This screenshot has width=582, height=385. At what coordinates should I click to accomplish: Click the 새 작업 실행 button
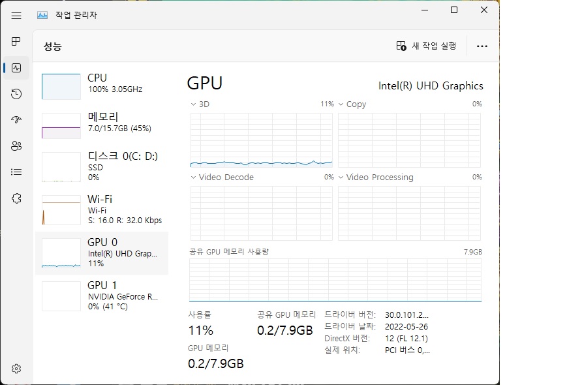click(x=426, y=46)
